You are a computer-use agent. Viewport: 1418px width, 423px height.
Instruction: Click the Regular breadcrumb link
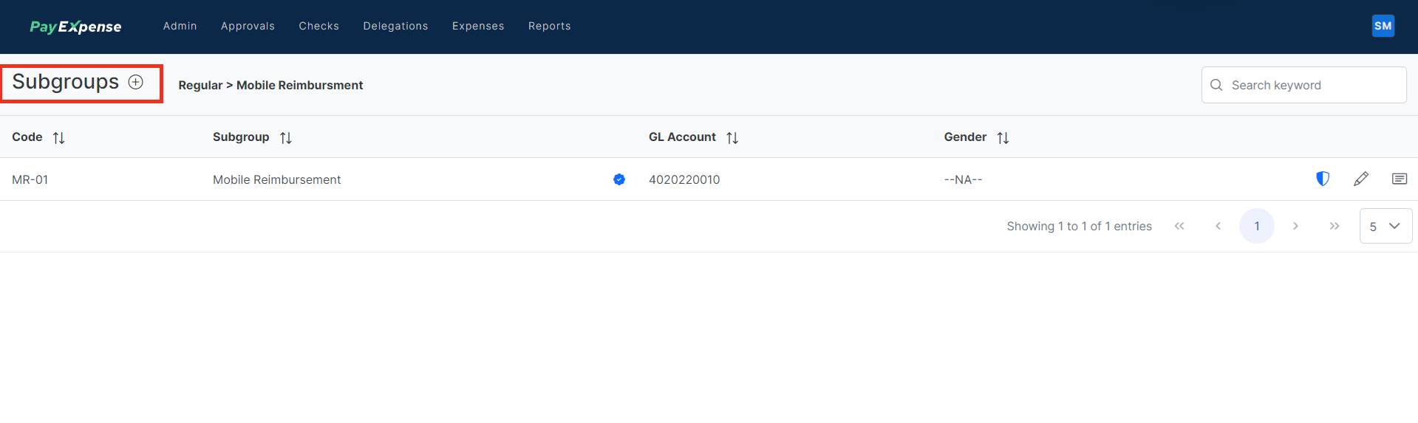point(200,85)
